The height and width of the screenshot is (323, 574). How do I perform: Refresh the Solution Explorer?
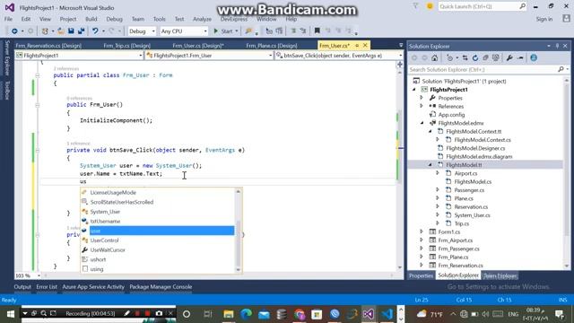[475, 57]
